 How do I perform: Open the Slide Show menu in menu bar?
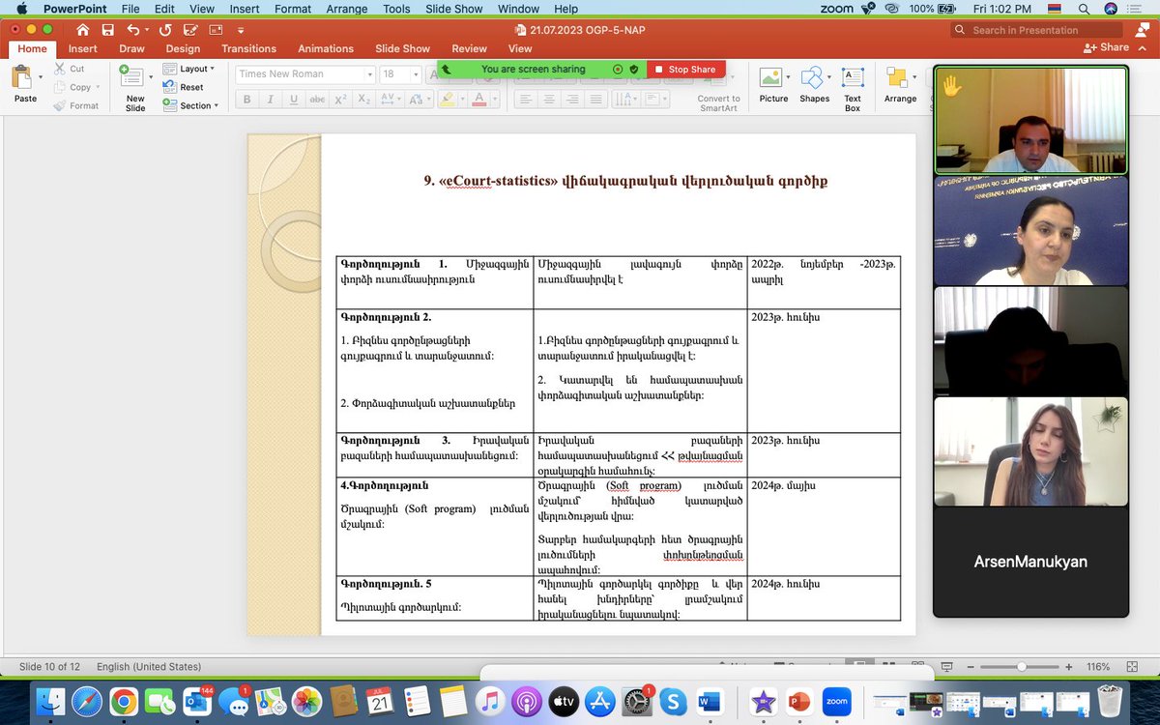tap(453, 9)
